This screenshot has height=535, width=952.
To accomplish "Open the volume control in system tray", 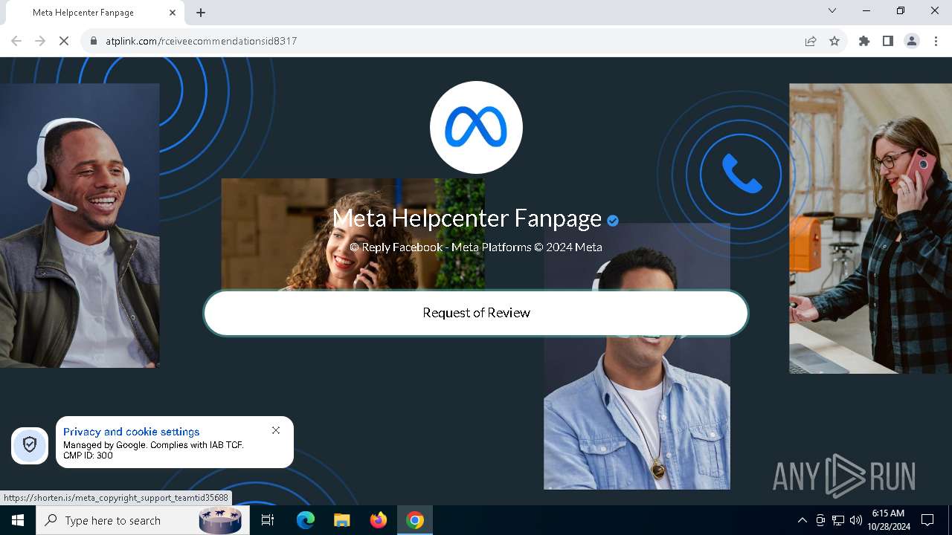I will (855, 520).
